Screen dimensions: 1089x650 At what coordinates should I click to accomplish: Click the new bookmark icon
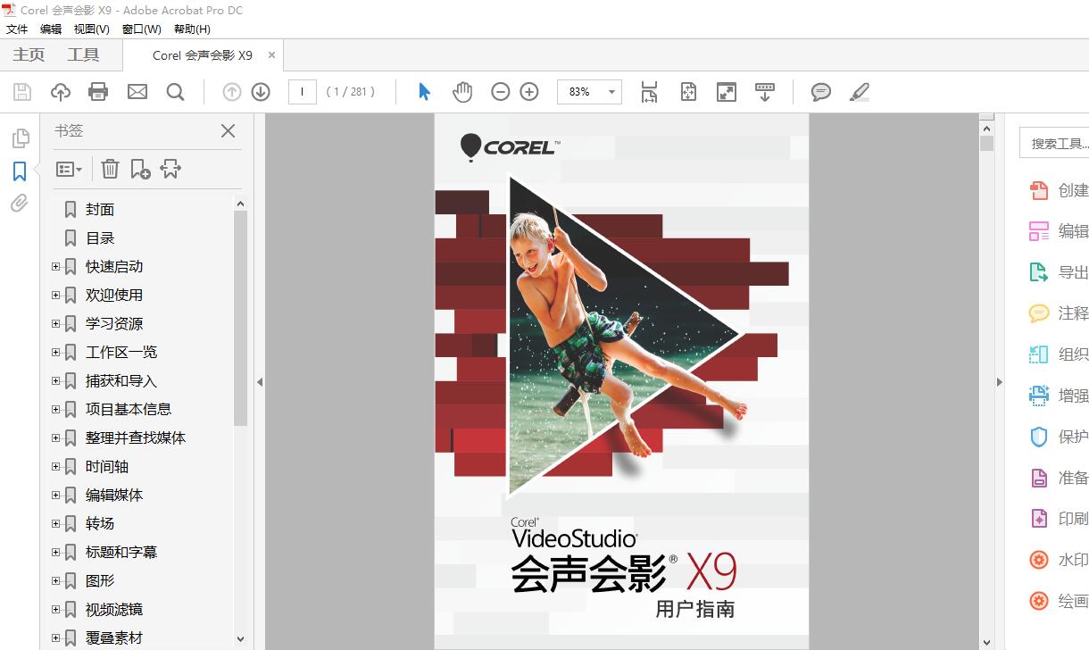pyautogui.click(x=139, y=168)
